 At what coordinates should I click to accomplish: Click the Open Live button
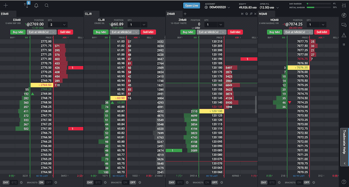click(x=192, y=5)
